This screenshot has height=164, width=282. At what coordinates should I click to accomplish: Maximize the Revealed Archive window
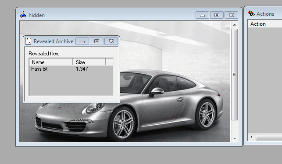click(x=96, y=41)
